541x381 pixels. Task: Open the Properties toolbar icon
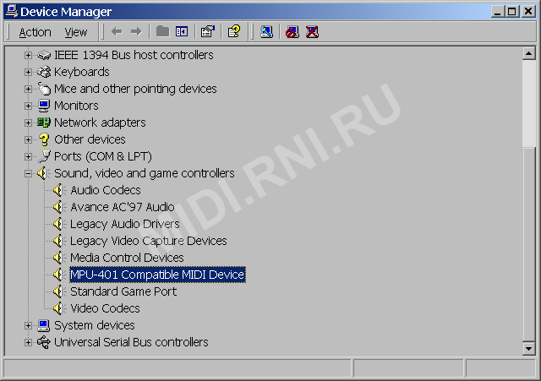tap(208, 32)
